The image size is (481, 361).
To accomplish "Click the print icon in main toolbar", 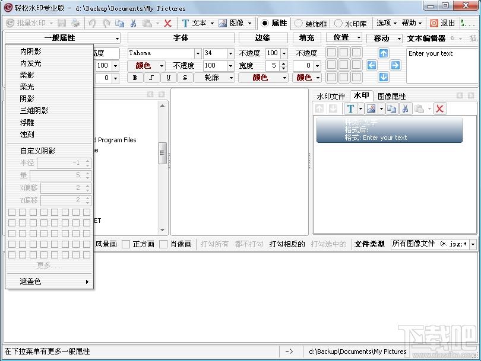I will point(75,23).
